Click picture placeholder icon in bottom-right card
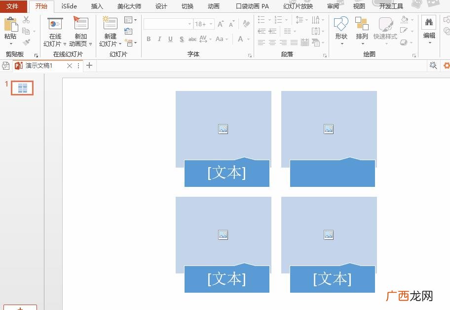Viewport: 450px width, 310px height. [329, 235]
